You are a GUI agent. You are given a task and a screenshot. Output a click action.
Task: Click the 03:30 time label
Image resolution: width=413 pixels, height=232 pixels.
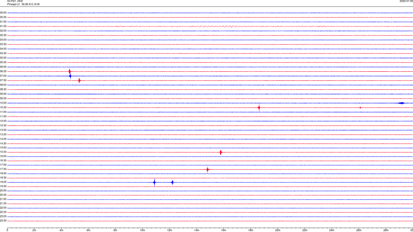click(x=3, y=44)
